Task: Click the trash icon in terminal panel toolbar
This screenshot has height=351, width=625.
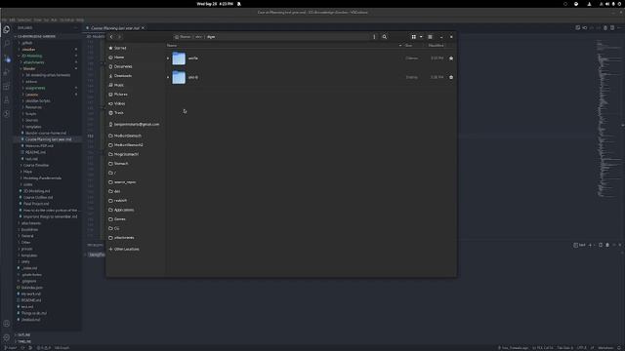Action: 607,245
